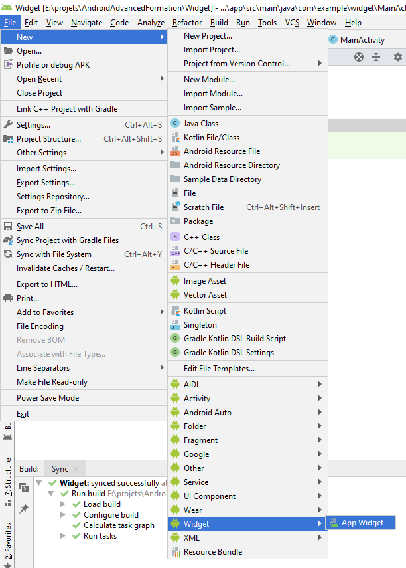Switch to the Sync tab in Build panel

tap(60, 469)
